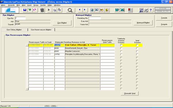Open the Yardım menu
Screen dimensions: 173x108
click(x=43, y=5)
